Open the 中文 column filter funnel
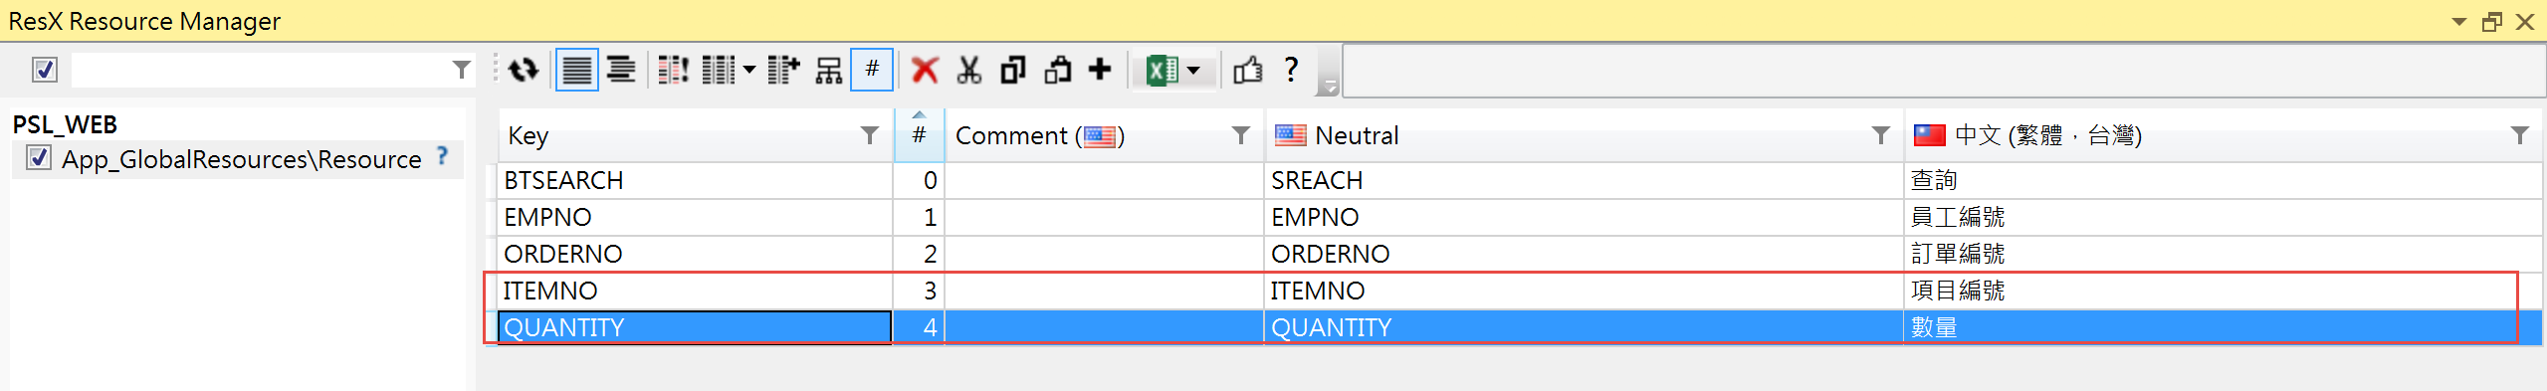 2520,136
